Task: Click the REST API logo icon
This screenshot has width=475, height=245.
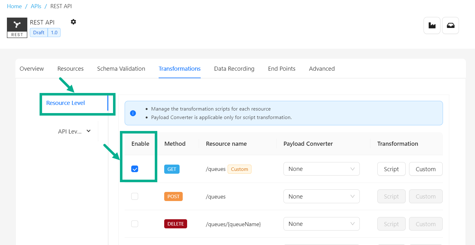Action: pos(17,28)
